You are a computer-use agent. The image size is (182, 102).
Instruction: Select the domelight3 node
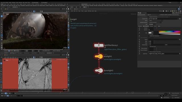click(99, 71)
